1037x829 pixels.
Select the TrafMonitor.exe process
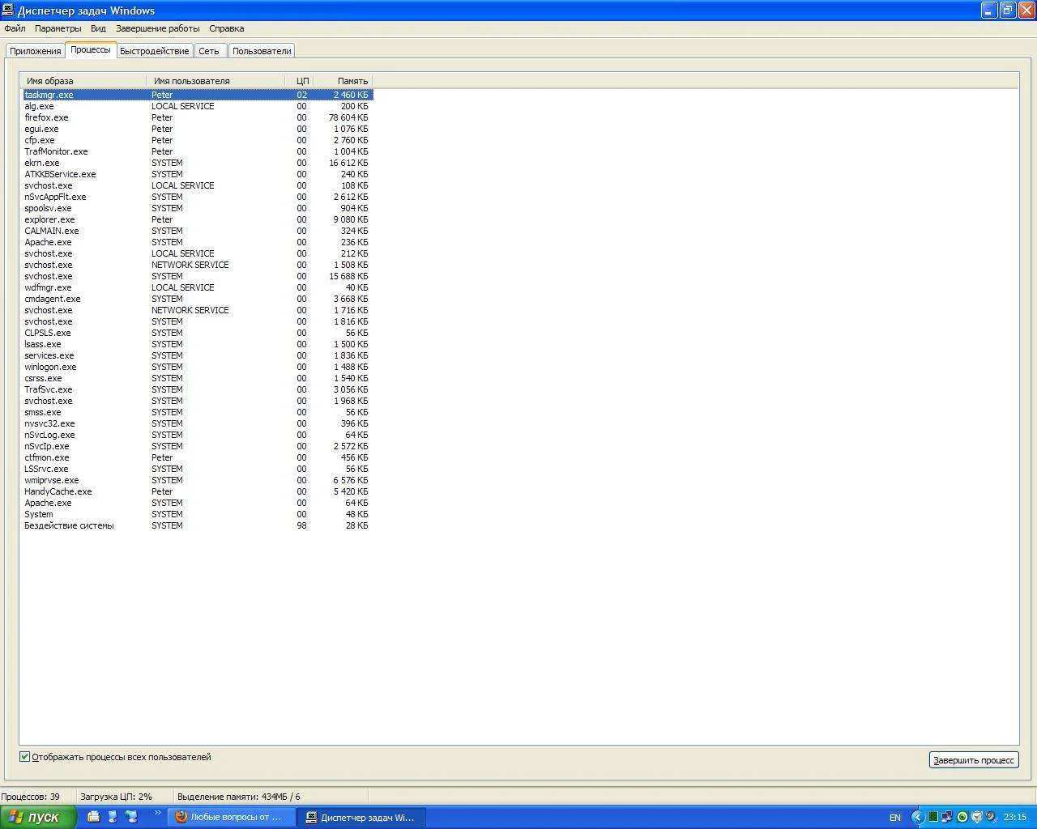(197, 151)
